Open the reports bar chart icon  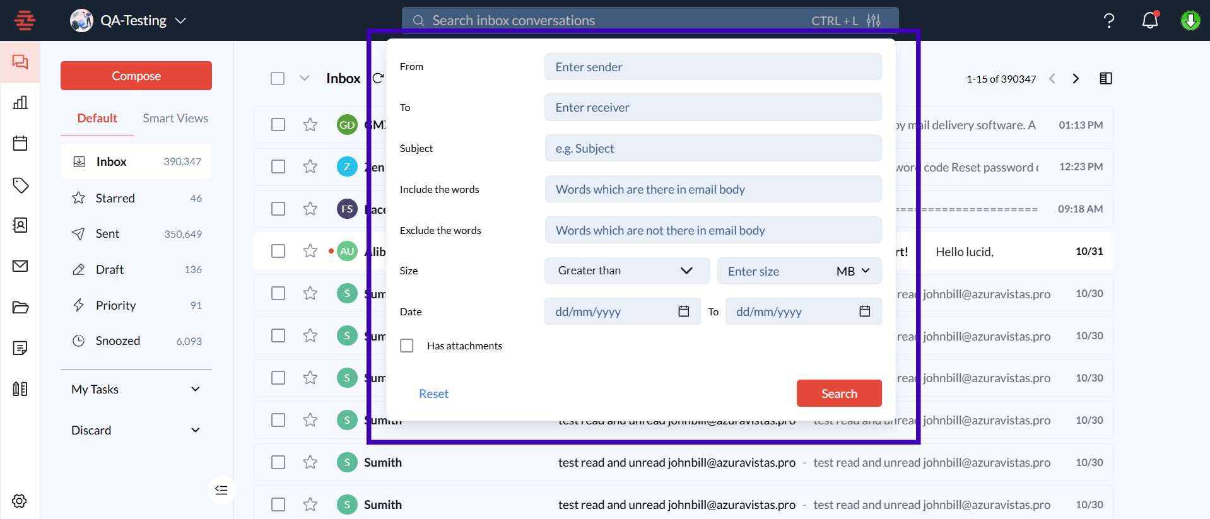click(x=20, y=103)
